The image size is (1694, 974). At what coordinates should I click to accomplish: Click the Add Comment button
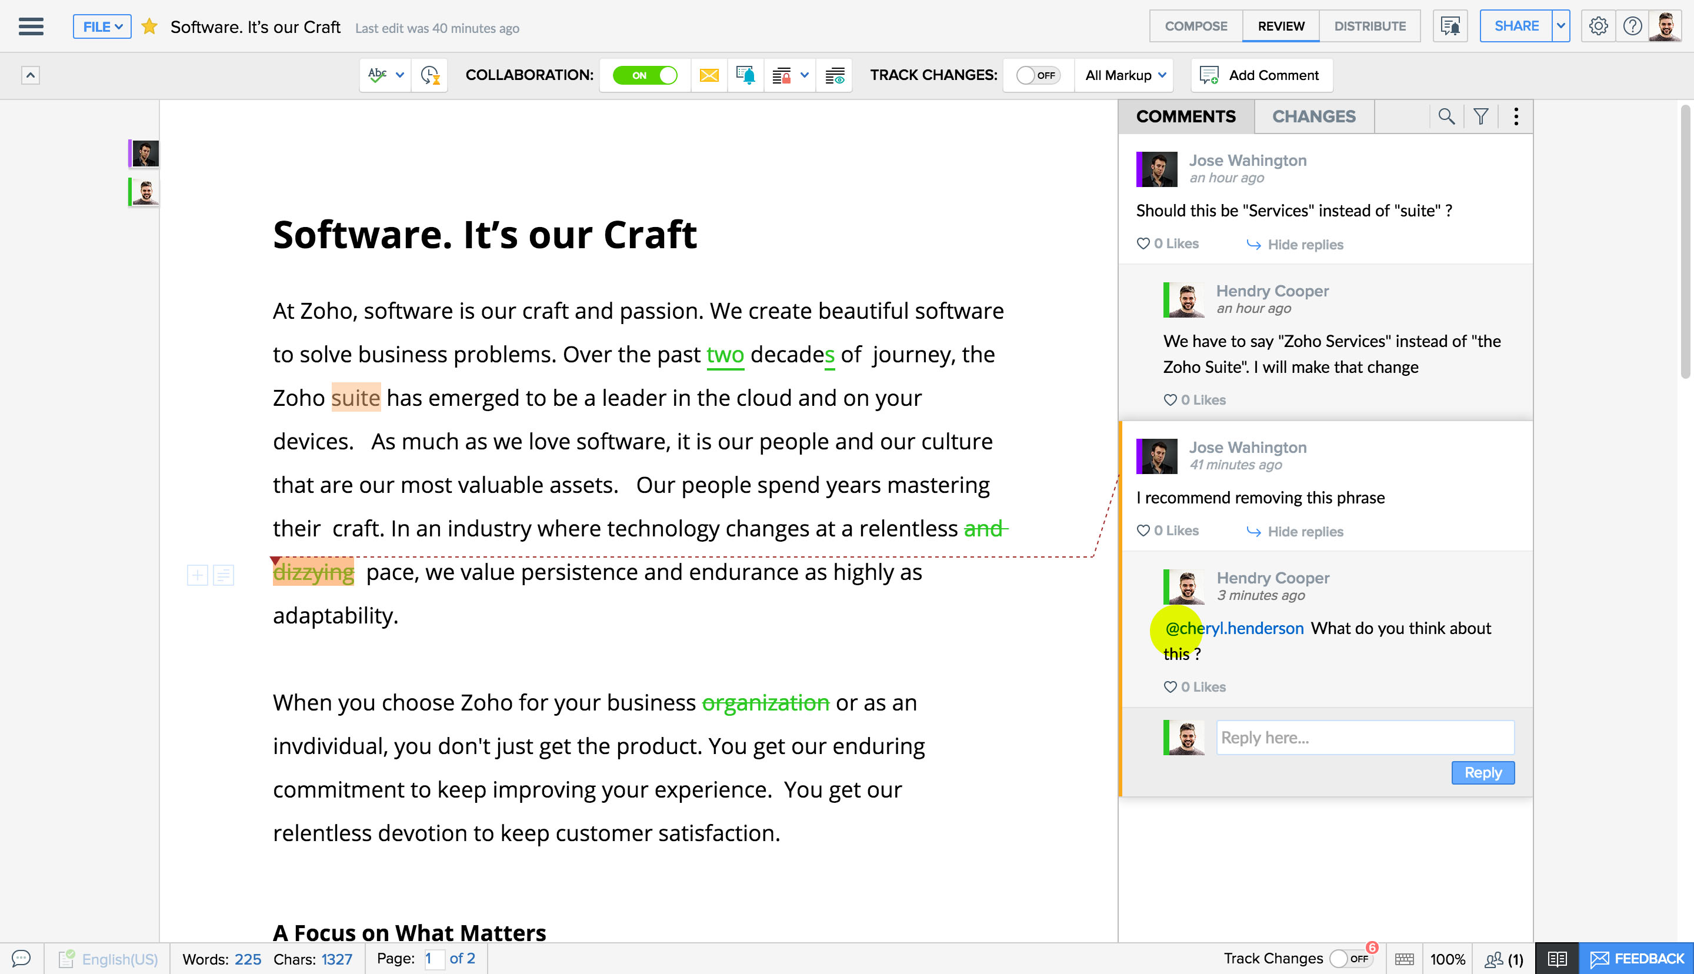1260,75
